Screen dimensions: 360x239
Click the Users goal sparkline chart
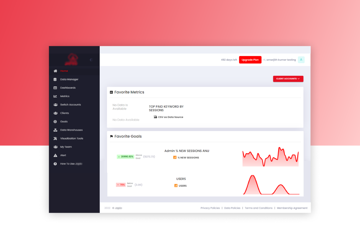point(271,185)
